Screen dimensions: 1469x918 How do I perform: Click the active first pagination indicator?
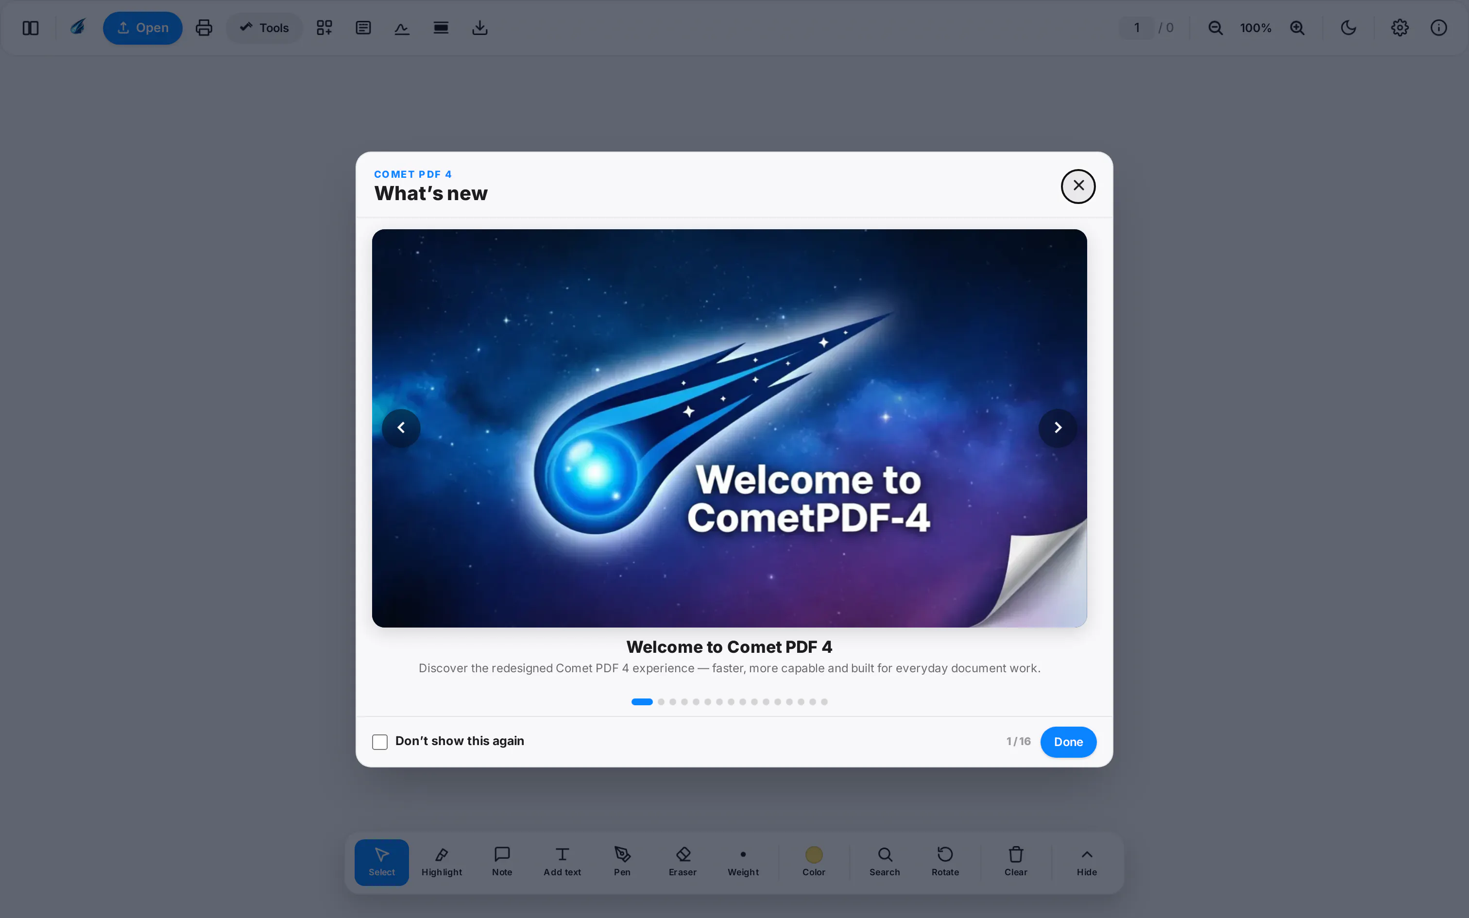[x=642, y=702]
